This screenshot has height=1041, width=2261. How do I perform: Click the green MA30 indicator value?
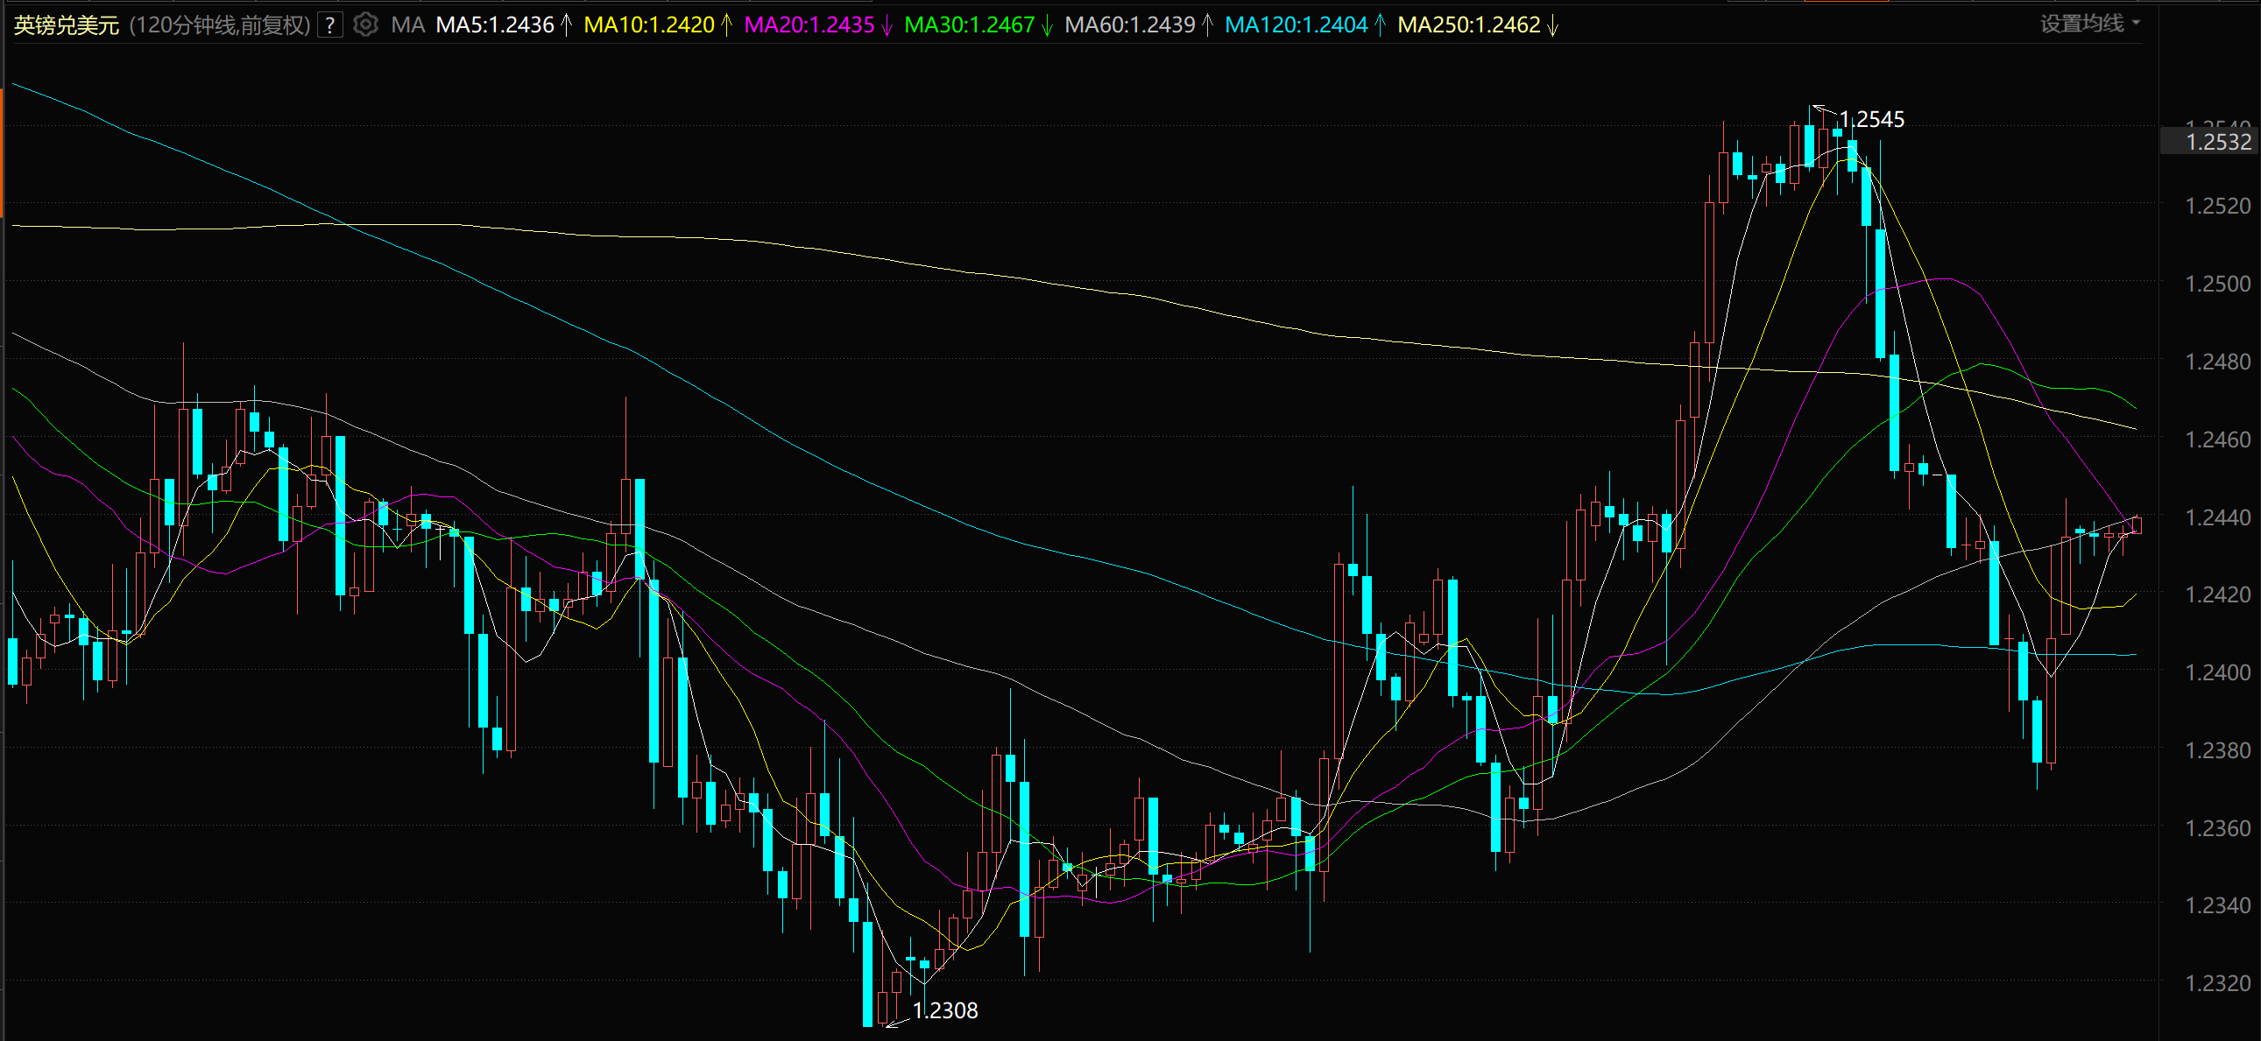pyautogui.click(x=969, y=25)
